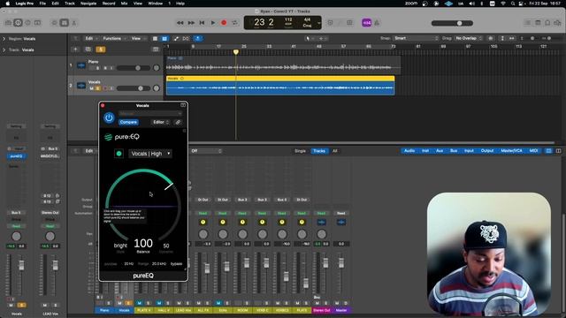The width and height of the screenshot is (566, 318).
Task: Open the Drag No Overlap dropdown
Action: 468,38
